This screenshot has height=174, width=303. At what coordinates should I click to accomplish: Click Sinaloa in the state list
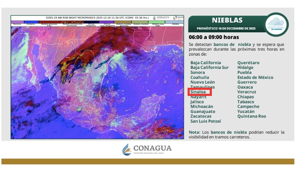[198, 92]
